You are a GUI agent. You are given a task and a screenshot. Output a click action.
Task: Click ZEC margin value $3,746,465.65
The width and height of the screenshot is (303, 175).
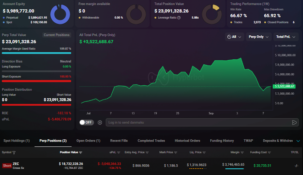click(x=233, y=165)
